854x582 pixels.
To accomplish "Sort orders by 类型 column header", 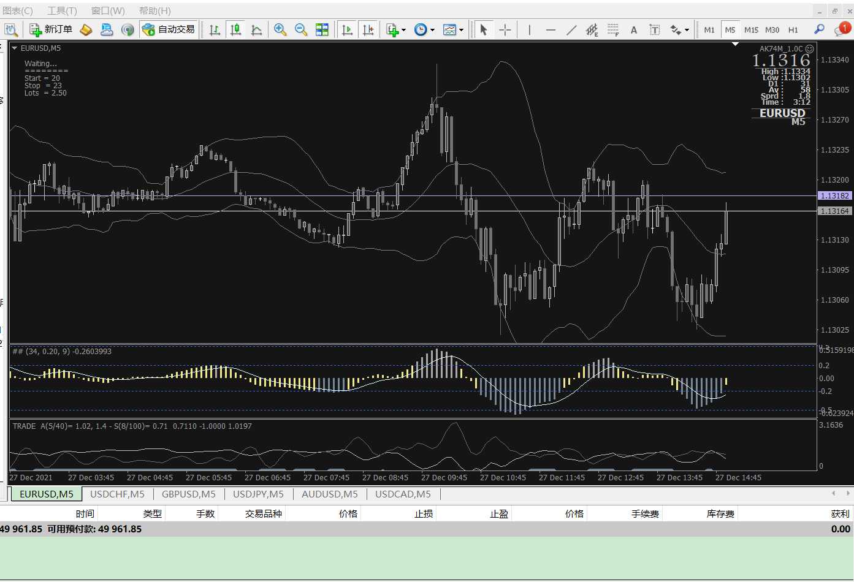I will point(153,513).
